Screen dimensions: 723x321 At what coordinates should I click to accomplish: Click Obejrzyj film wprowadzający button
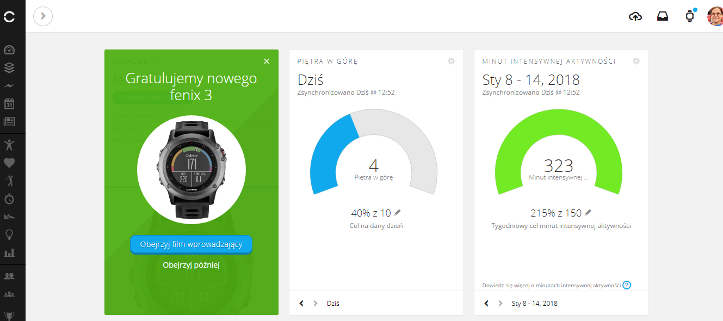click(x=191, y=244)
